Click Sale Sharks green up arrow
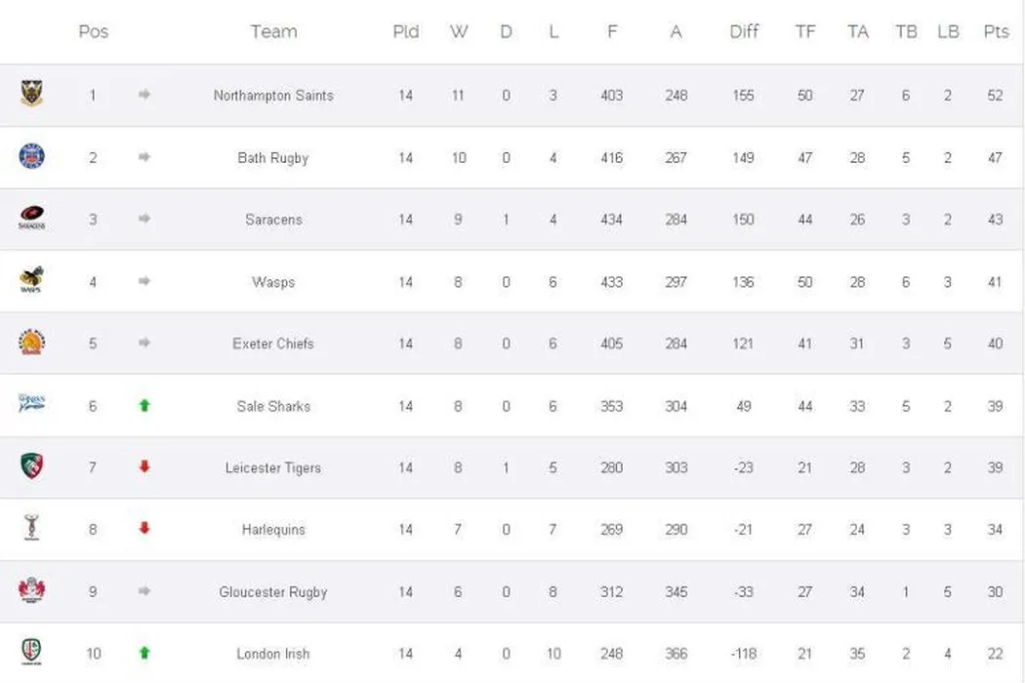The height and width of the screenshot is (683, 1025). pos(144,405)
